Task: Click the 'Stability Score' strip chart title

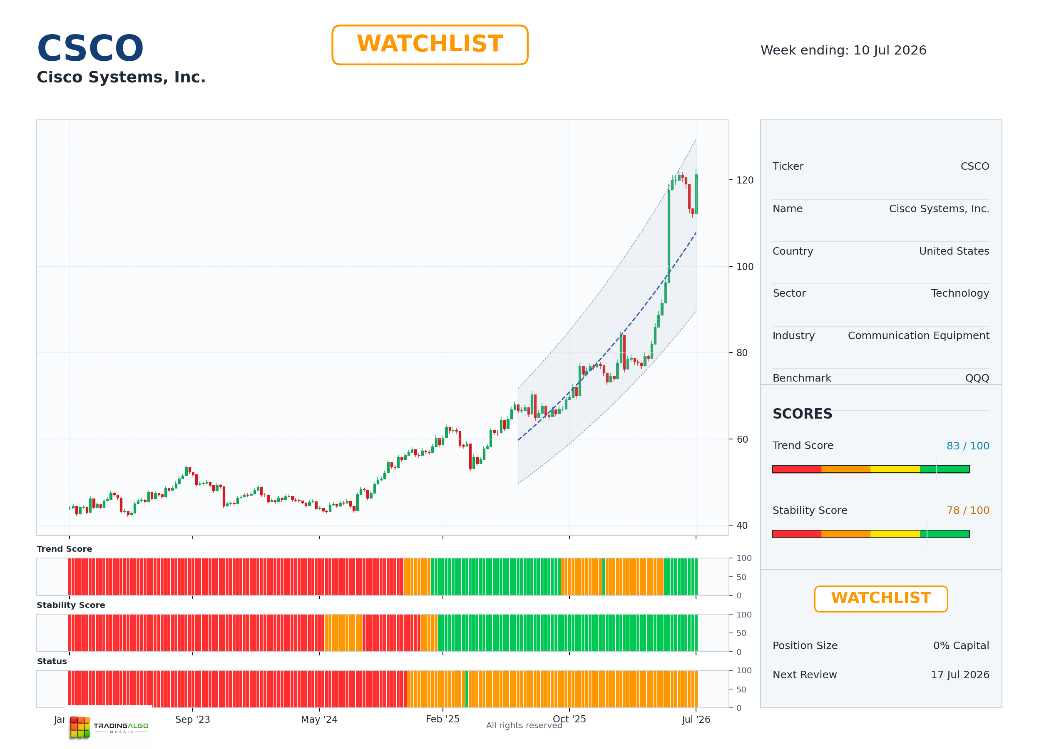Action: 71,605
